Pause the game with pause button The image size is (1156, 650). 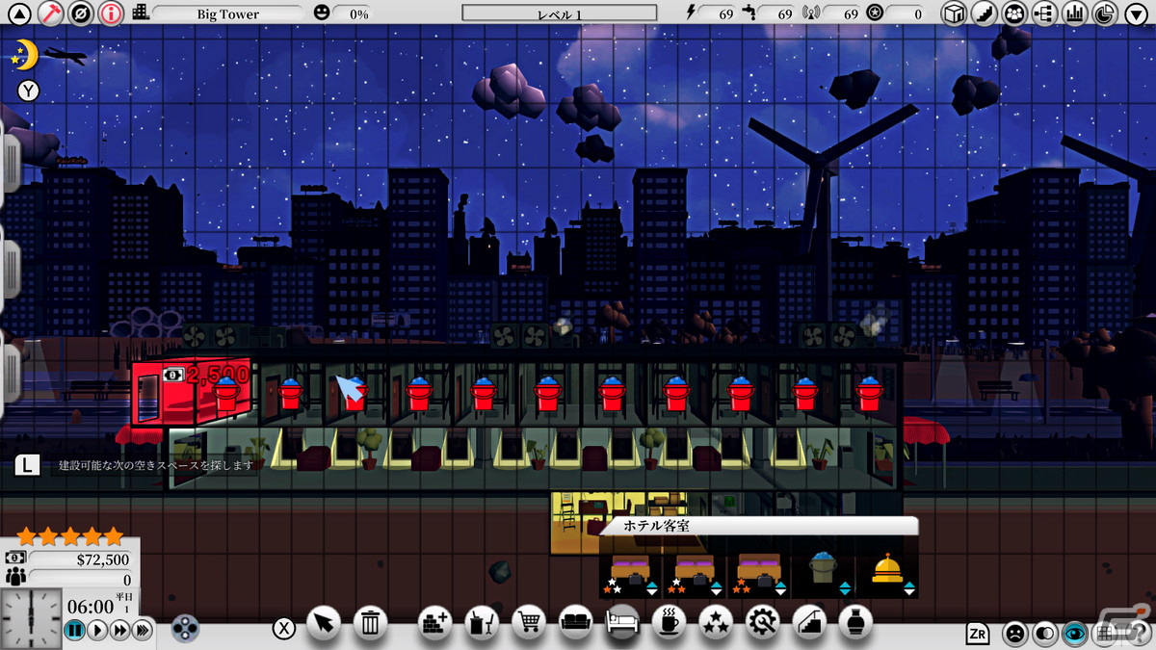pos(74,631)
